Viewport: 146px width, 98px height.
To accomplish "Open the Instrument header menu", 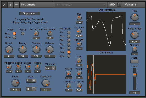I will point(36,5).
